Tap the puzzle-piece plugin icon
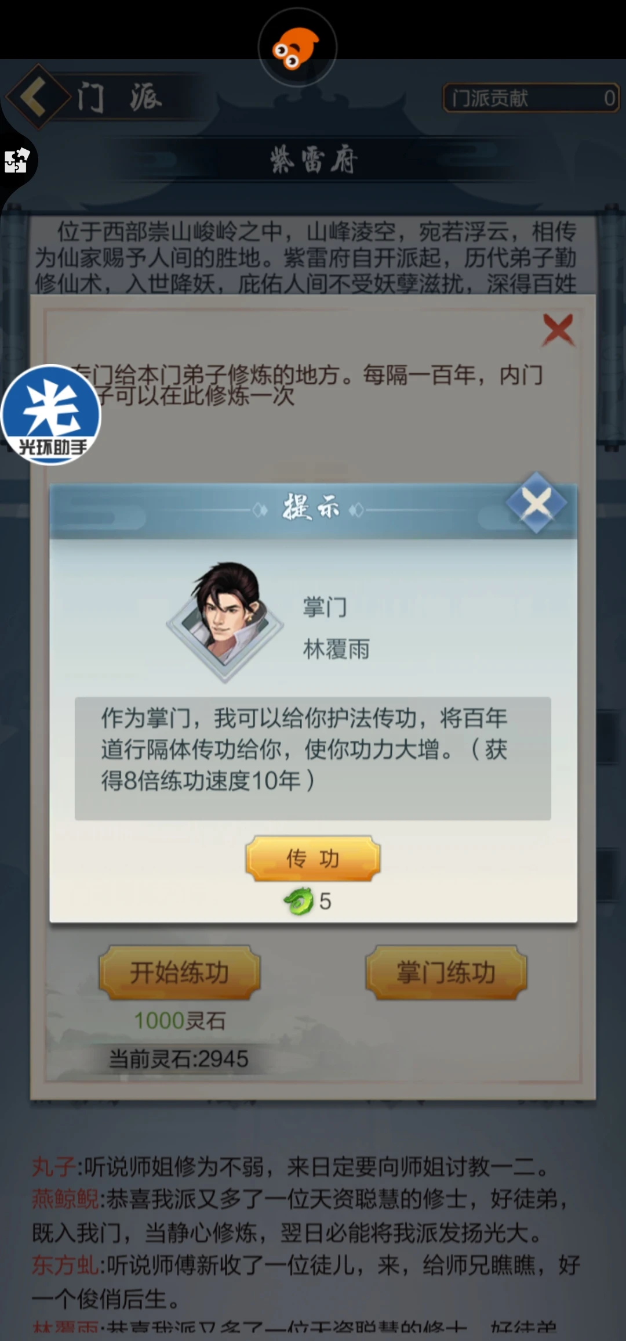Screen dimensions: 626x1341 tap(17, 161)
